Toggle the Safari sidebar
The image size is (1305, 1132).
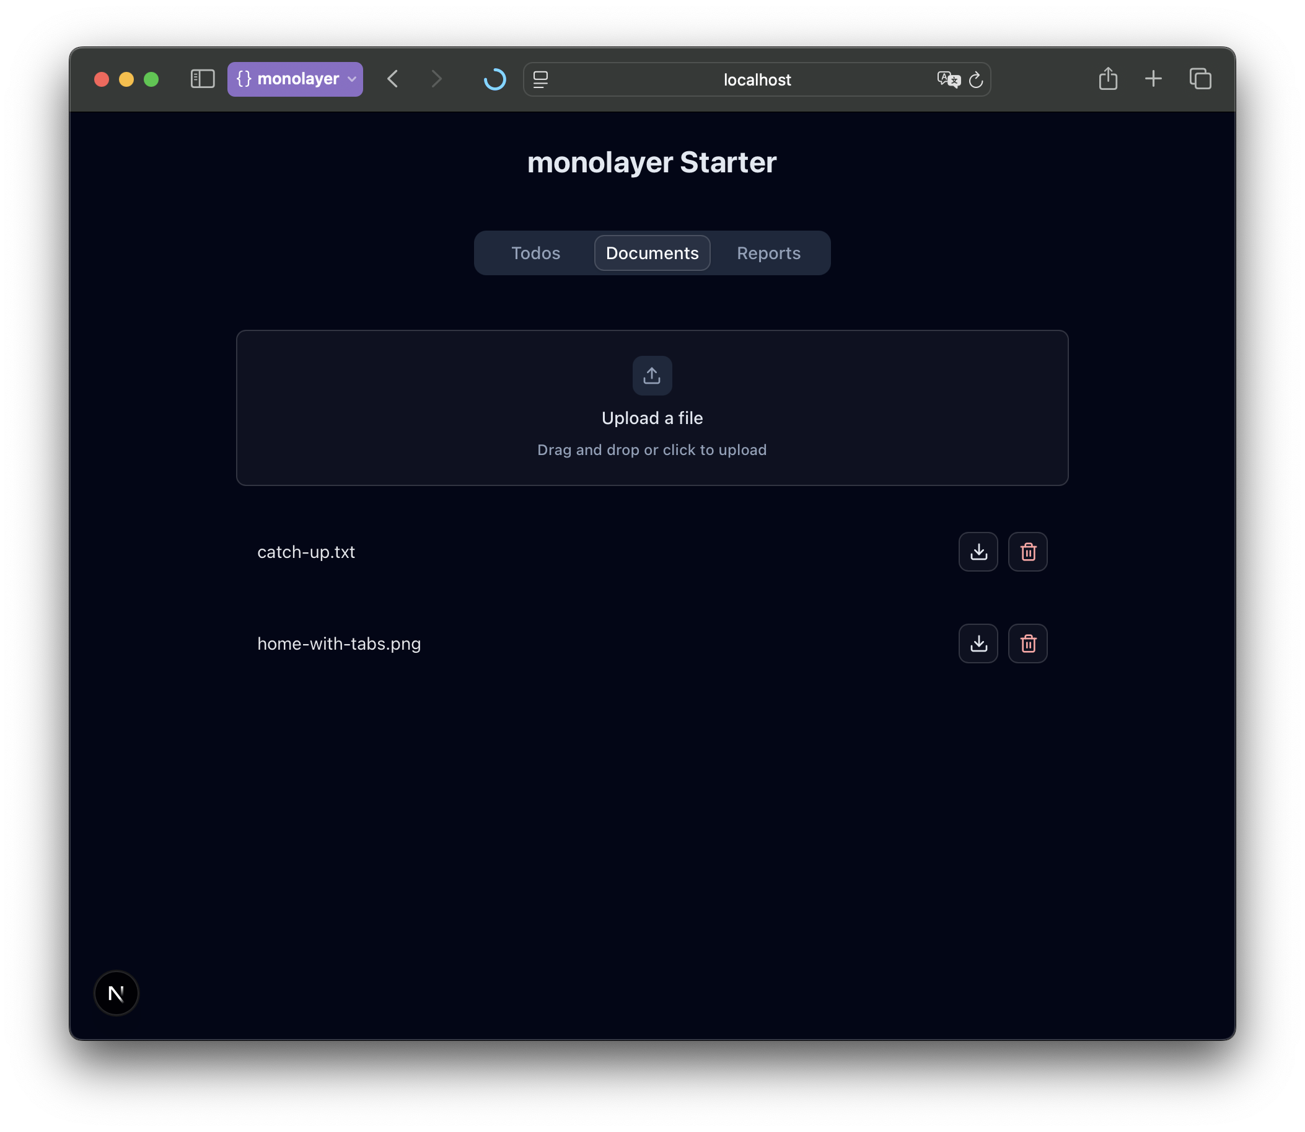203,79
